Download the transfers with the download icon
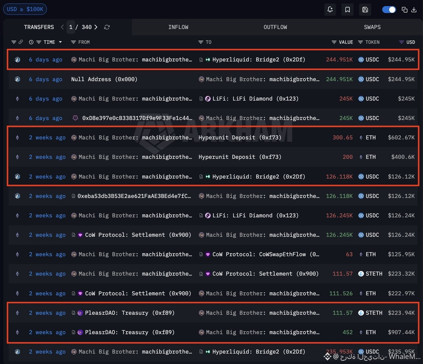The image size is (423, 364). pos(414,10)
